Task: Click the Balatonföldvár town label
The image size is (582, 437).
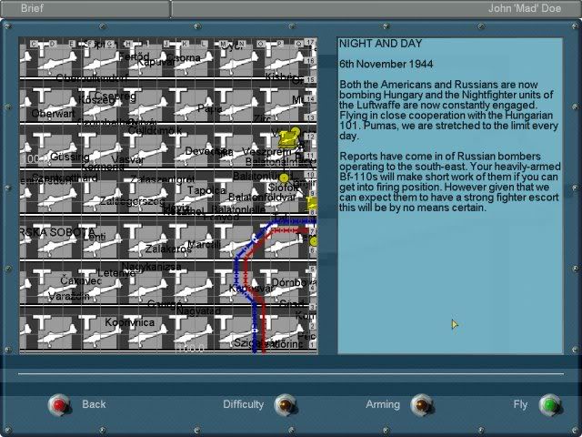Action: click(x=261, y=198)
